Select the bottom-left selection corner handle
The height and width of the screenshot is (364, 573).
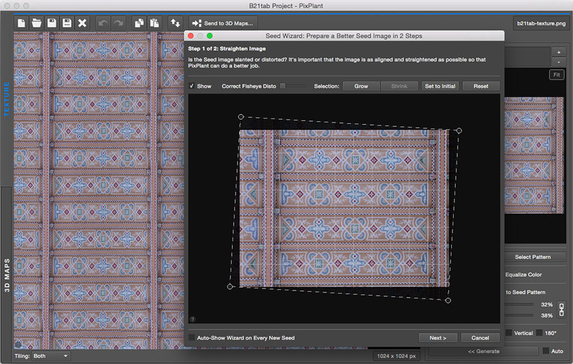click(230, 287)
